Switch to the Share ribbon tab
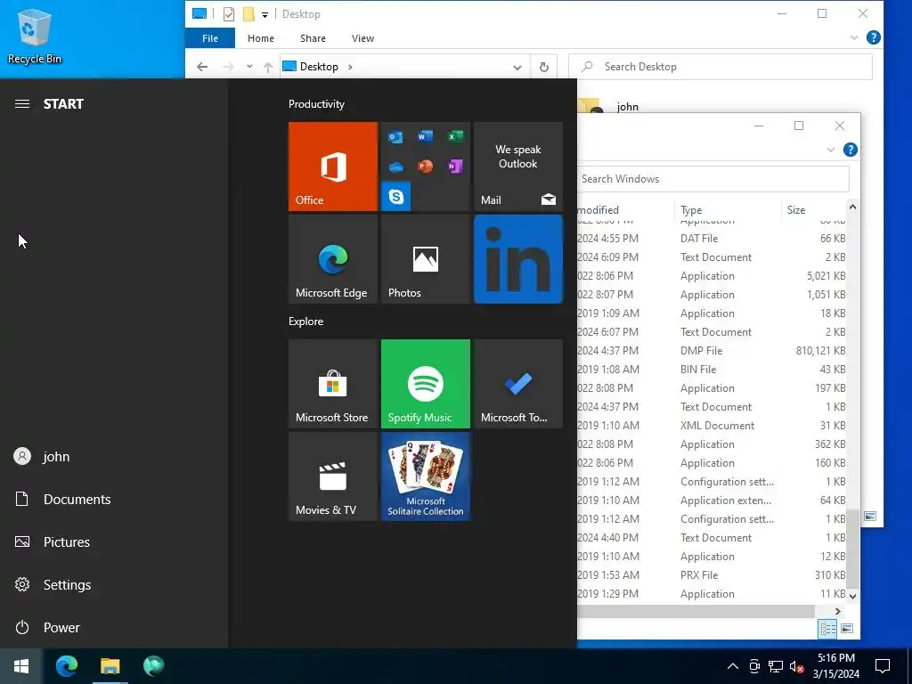 (313, 38)
